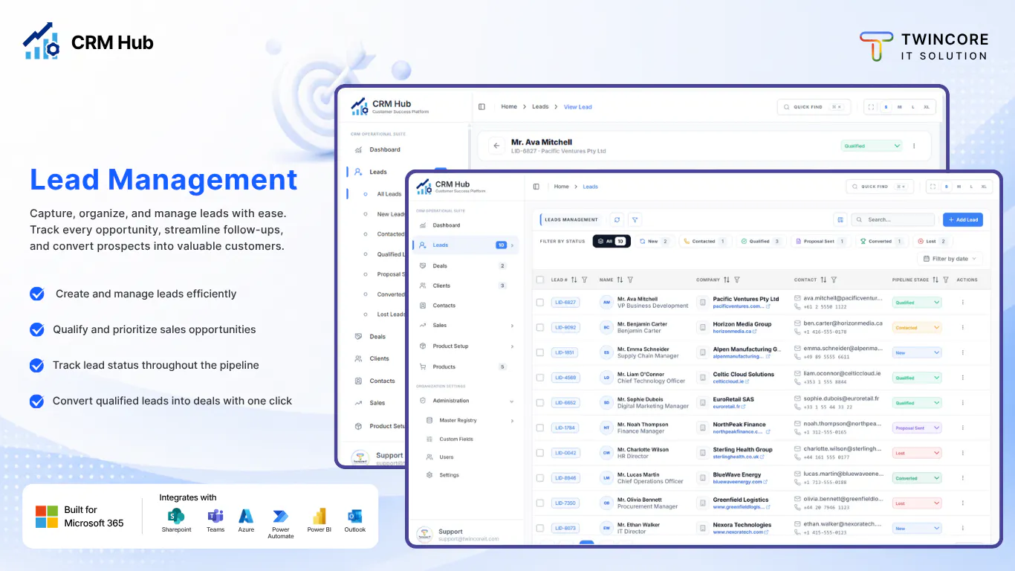The image size is (1015, 571).
Task: Check the box for lead LID-1784
Action: coord(540,428)
